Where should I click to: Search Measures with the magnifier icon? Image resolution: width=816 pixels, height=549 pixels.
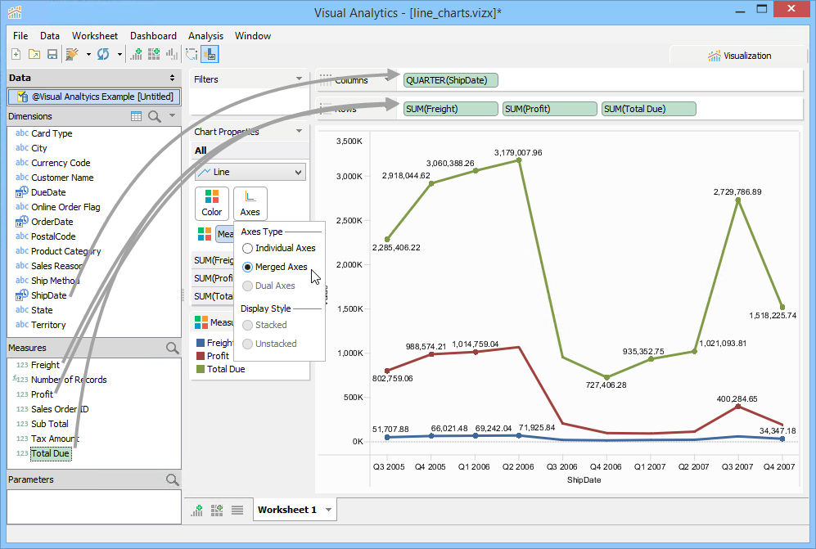[172, 348]
